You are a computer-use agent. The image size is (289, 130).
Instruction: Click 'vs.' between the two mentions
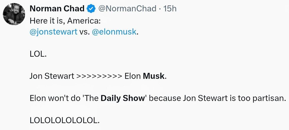pyautogui.click(x=85, y=32)
